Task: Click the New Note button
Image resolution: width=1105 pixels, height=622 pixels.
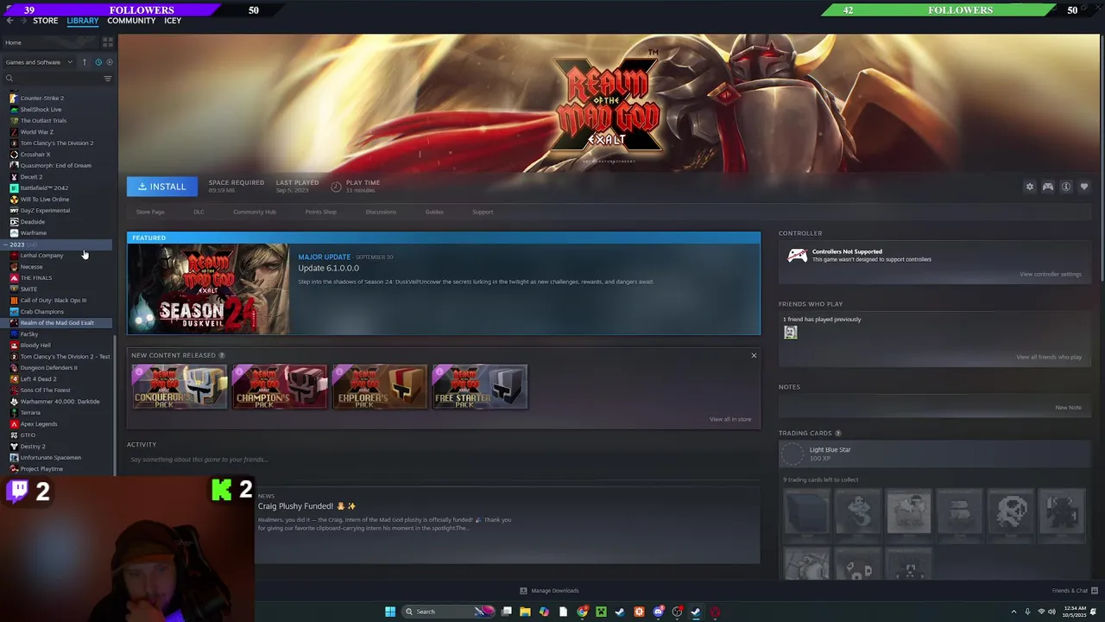Action: pos(1068,408)
